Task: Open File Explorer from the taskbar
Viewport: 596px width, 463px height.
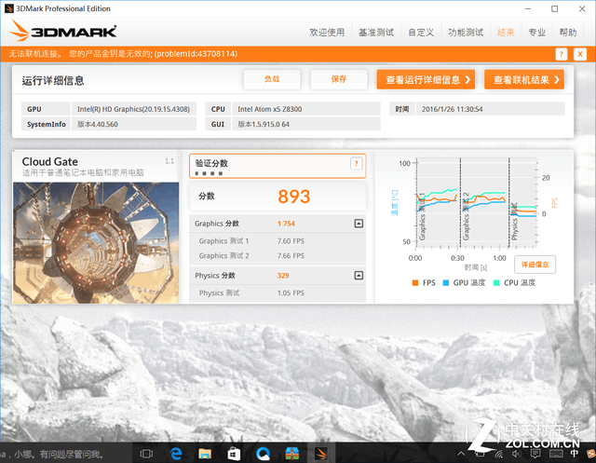Action: click(204, 454)
